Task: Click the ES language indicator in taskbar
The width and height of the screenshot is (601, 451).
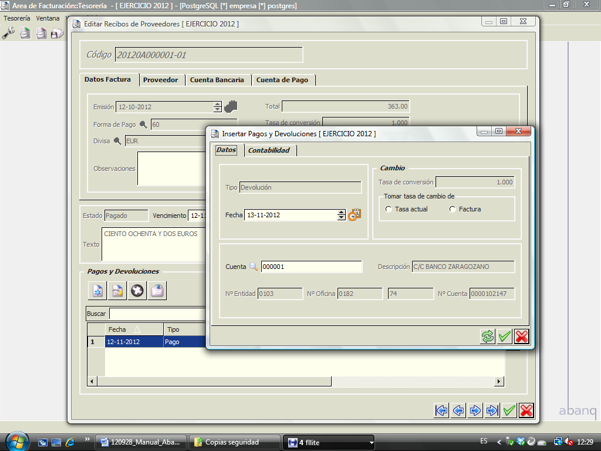Action: pyautogui.click(x=484, y=441)
